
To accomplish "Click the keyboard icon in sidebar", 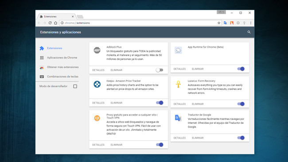I will 42,77.
